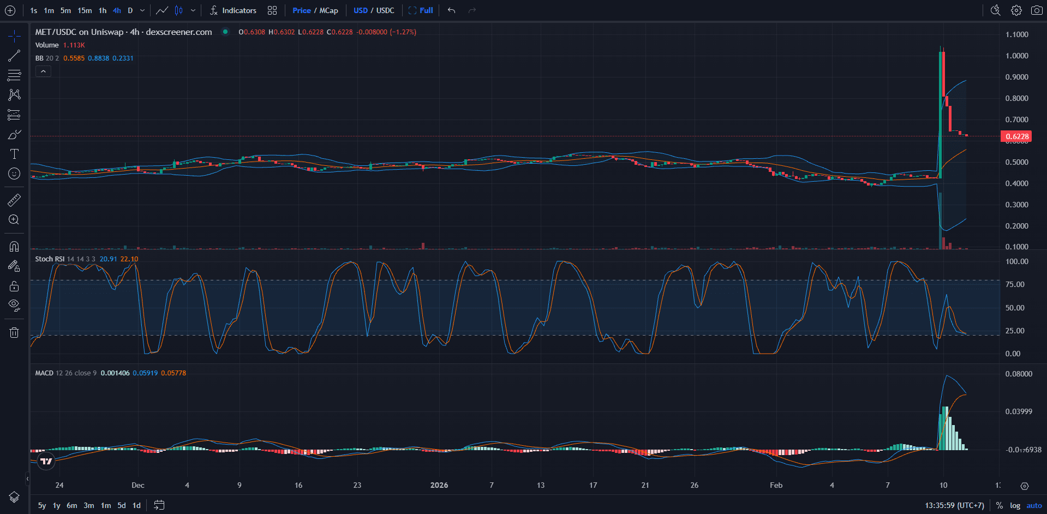Activate the measure ruler tool

pyautogui.click(x=14, y=200)
